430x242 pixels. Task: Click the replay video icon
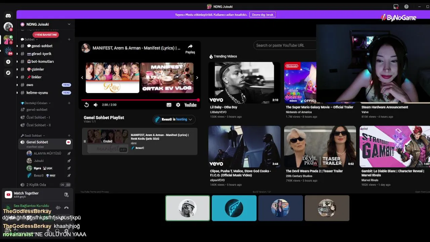coord(86,105)
